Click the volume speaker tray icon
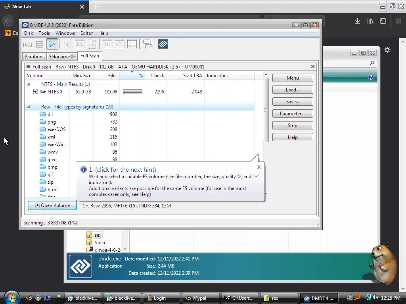 tap(375, 298)
